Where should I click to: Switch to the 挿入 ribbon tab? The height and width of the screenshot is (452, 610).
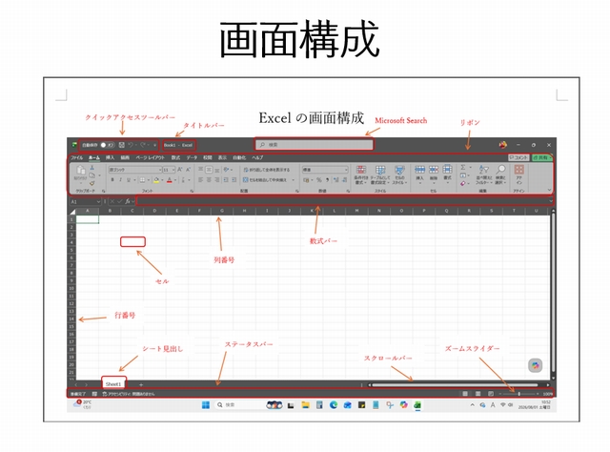(x=111, y=157)
